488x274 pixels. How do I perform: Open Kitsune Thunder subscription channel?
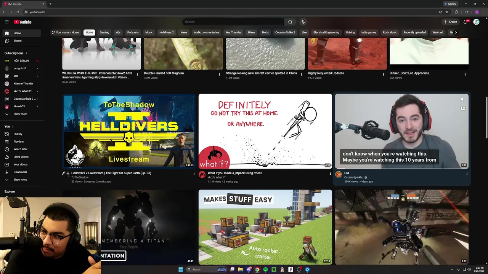21,83
